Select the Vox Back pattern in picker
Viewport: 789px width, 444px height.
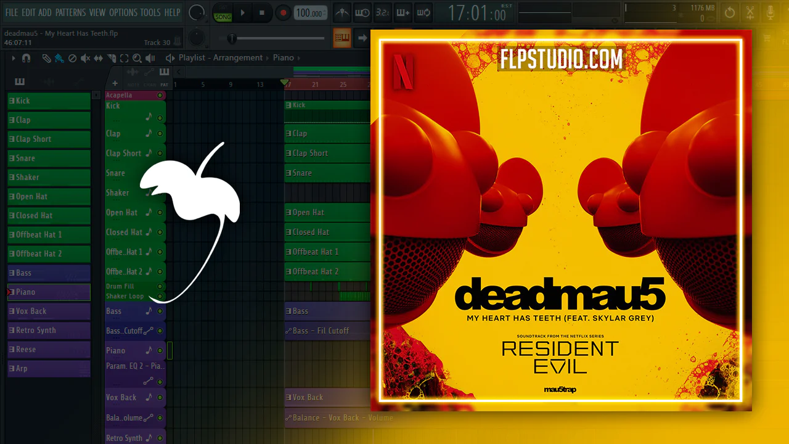pos(49,311)
